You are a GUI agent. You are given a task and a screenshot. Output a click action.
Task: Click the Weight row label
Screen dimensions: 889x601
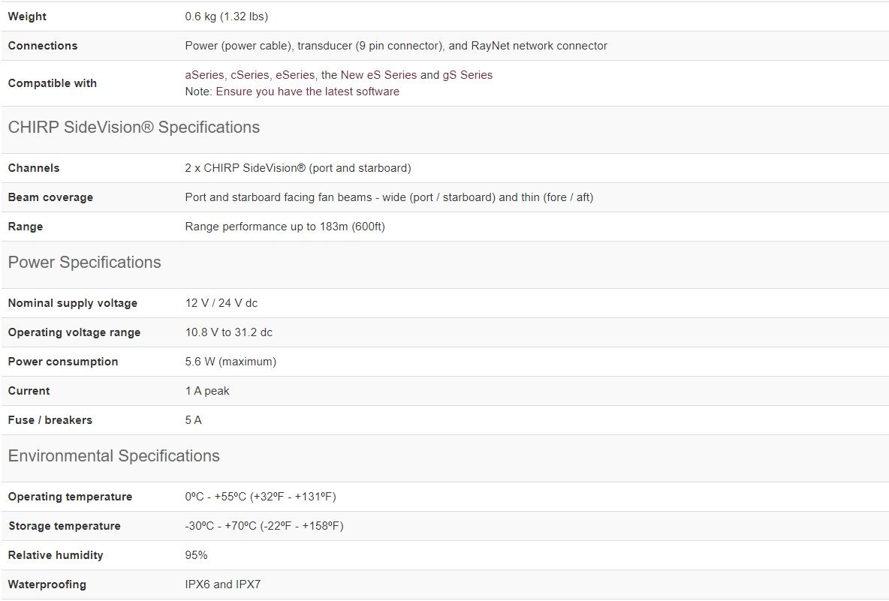[x=27, y=17]
